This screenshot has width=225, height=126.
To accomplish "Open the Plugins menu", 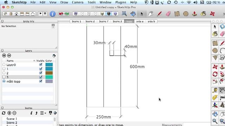I will (121, 2).
